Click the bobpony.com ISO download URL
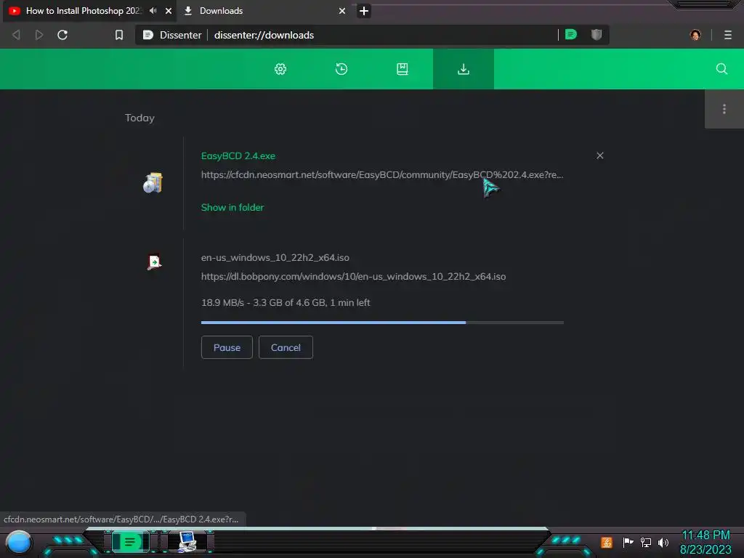Screen dimensions: 744x558 [x=354, y=277]
